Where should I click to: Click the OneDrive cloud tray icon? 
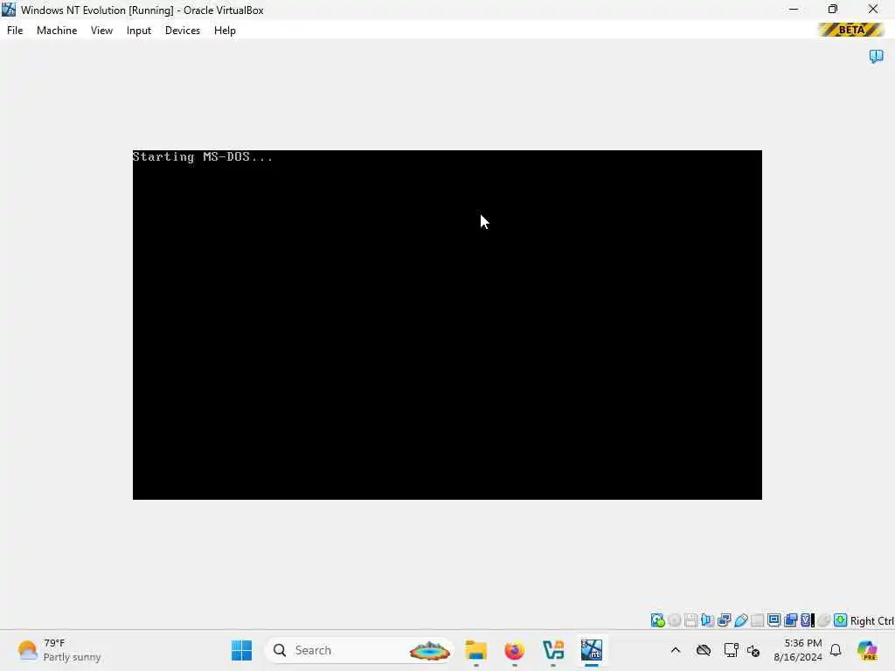(704, 650)
